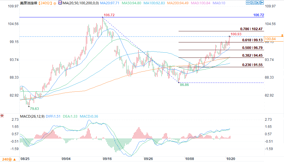Select the 0.618 \ 99.13 Fibonacci level
284x162 pixels.
[x=253, y=40]
